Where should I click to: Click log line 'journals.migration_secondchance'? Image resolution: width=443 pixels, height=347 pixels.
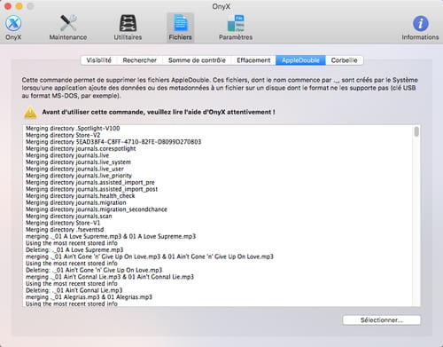97,209
